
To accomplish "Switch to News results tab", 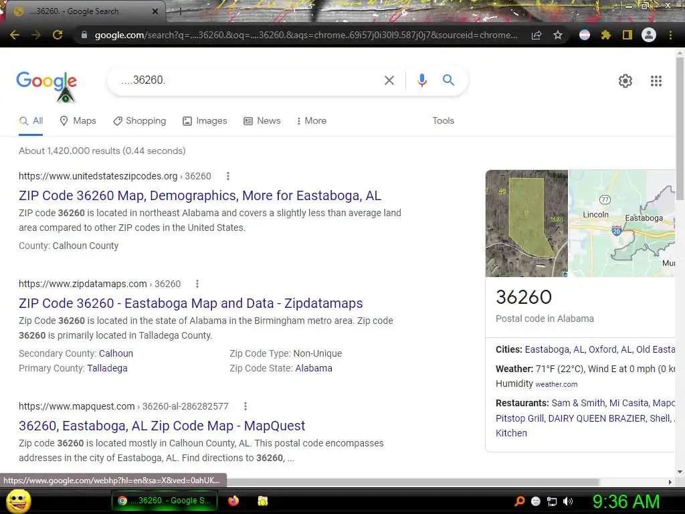I will (x=262, y=121).
